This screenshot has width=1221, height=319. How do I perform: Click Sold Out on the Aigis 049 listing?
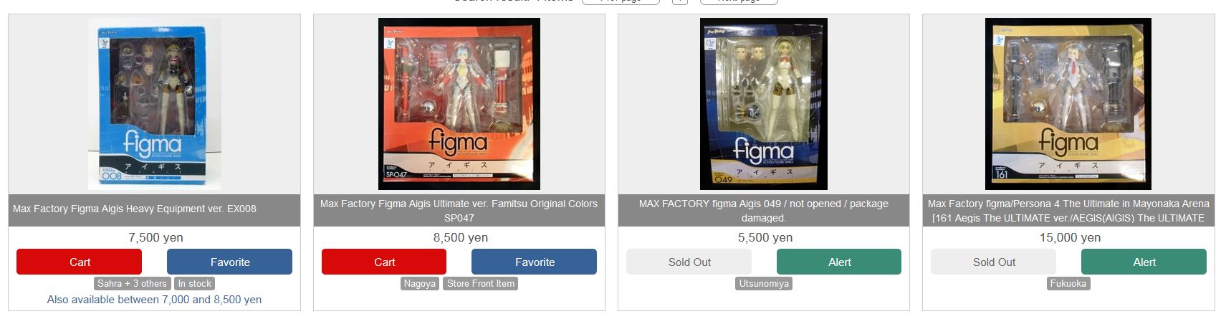(x=689, y=262)
